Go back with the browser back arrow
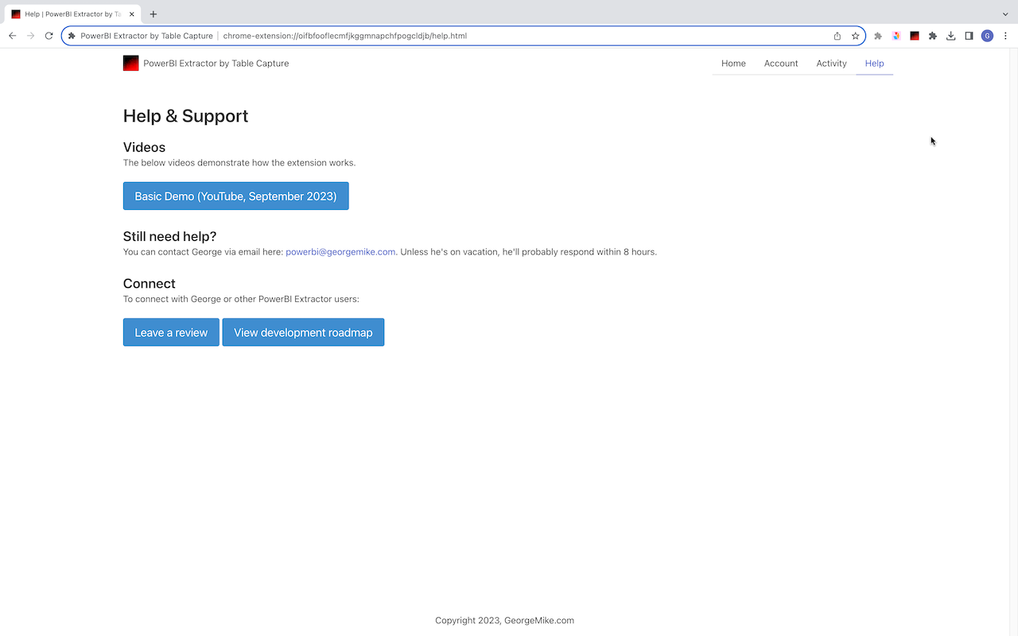Viewport: 1018px width, 636px height. [12, 36]
